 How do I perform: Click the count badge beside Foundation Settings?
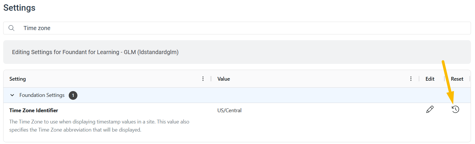[73, 95]
